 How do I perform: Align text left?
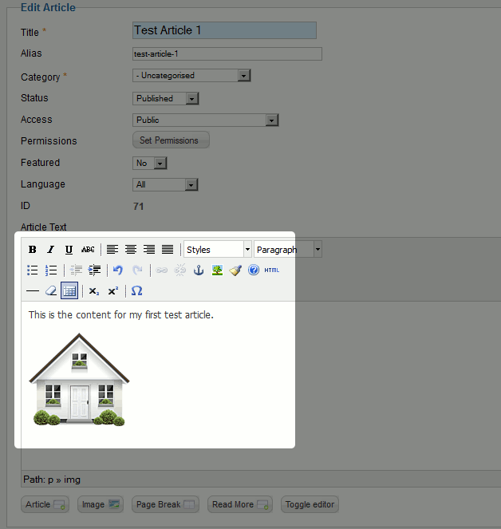point(112,250)
